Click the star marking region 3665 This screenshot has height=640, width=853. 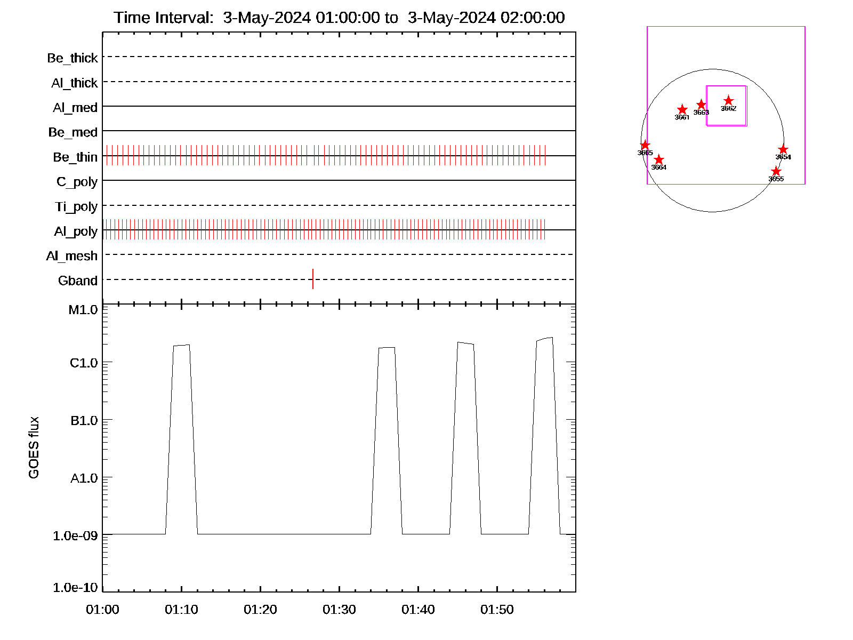tap(645, 145)
